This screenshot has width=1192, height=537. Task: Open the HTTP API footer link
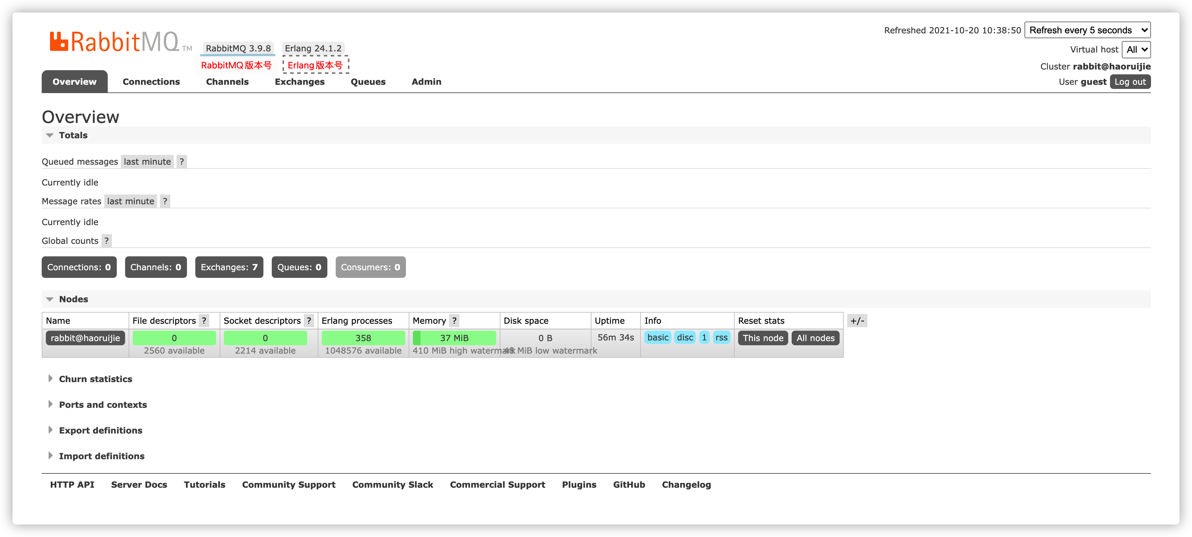click(72, 485)
